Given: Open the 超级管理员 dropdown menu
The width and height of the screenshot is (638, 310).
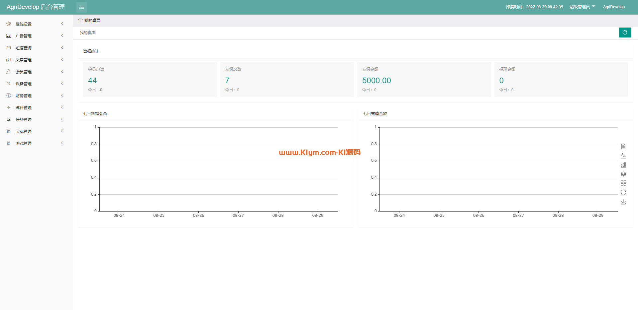Looking at the screenshot, I should [582, 7].
